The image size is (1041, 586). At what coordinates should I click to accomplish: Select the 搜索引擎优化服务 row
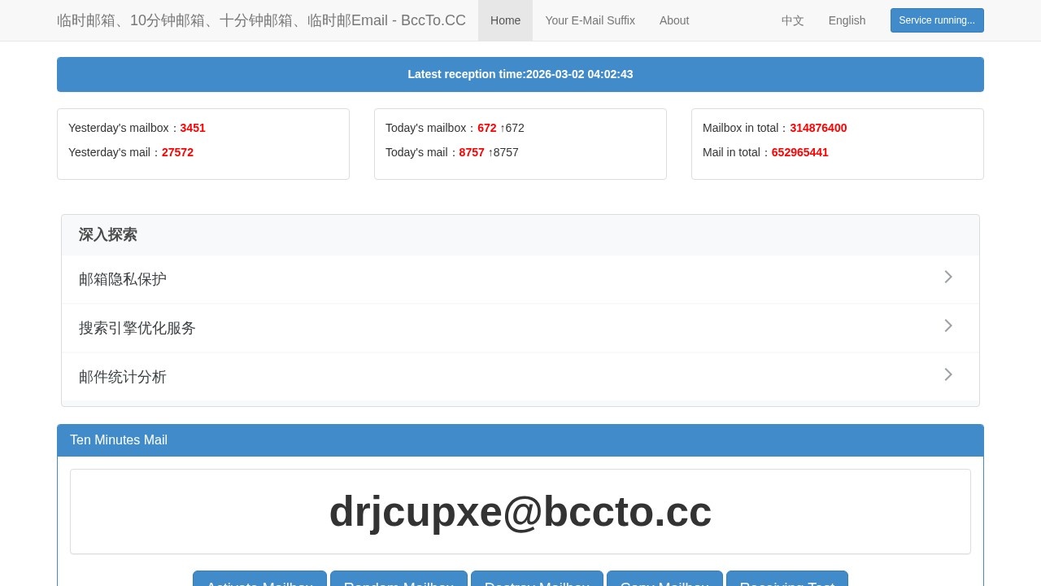[x=137, y=328]
